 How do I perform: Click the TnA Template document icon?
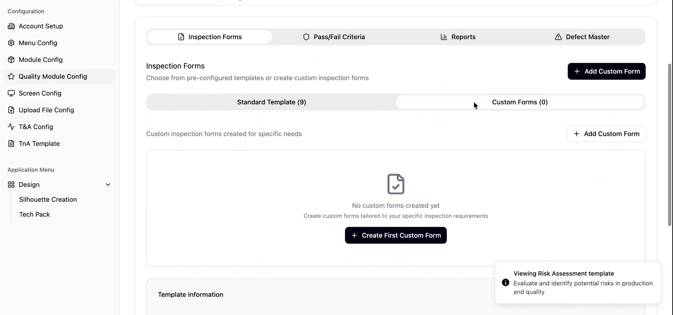[x=12, y=143]
